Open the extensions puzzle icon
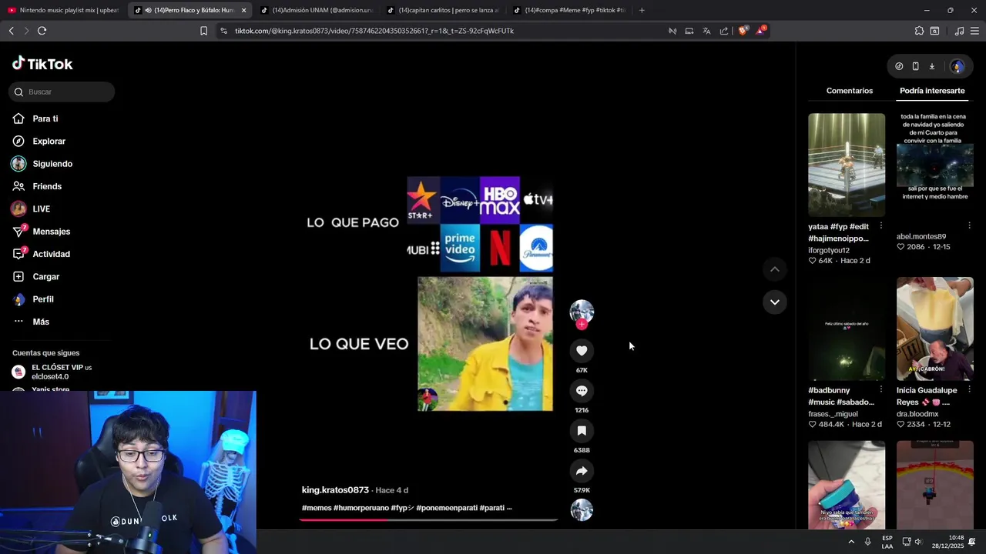 tap(919, 31)
